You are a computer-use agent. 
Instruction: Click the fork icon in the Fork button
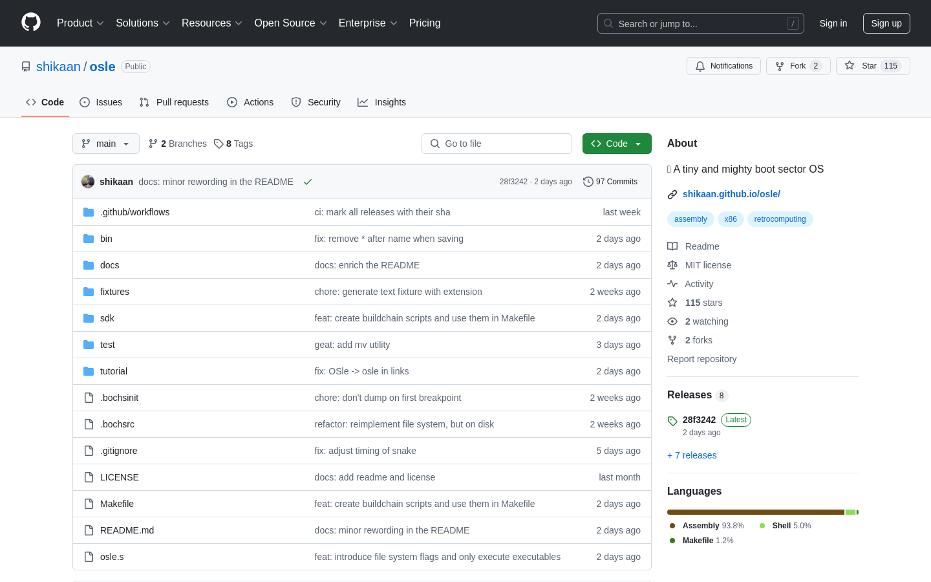click(x=780, y=66)
